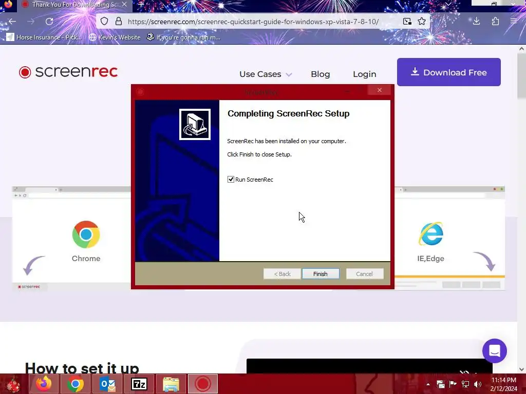
Task: Click the disabled Back button in Setup
Action: pos(282,274)
